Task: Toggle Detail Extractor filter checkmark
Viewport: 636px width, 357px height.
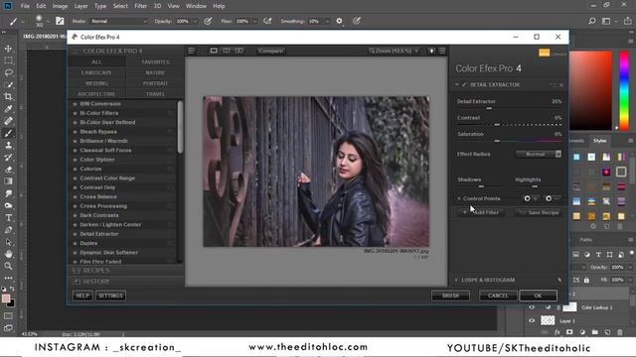Action: 464,84
